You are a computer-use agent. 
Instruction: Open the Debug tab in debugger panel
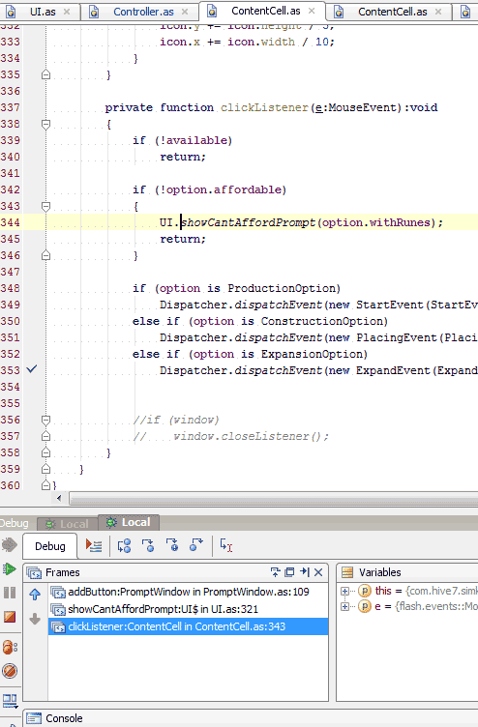[50, 546]
